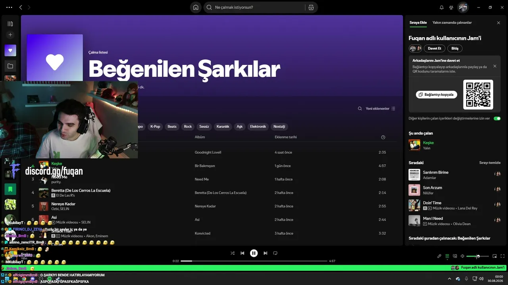
Task: Open the 'Bir Bakmışsın' album link
Action: [205, 166]
